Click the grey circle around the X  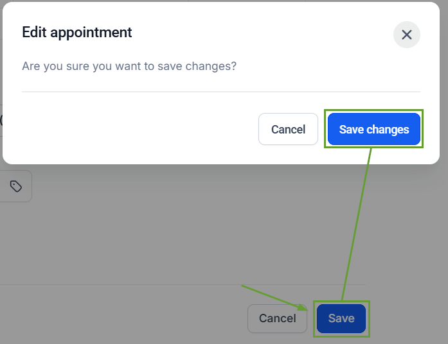[407, 35]
